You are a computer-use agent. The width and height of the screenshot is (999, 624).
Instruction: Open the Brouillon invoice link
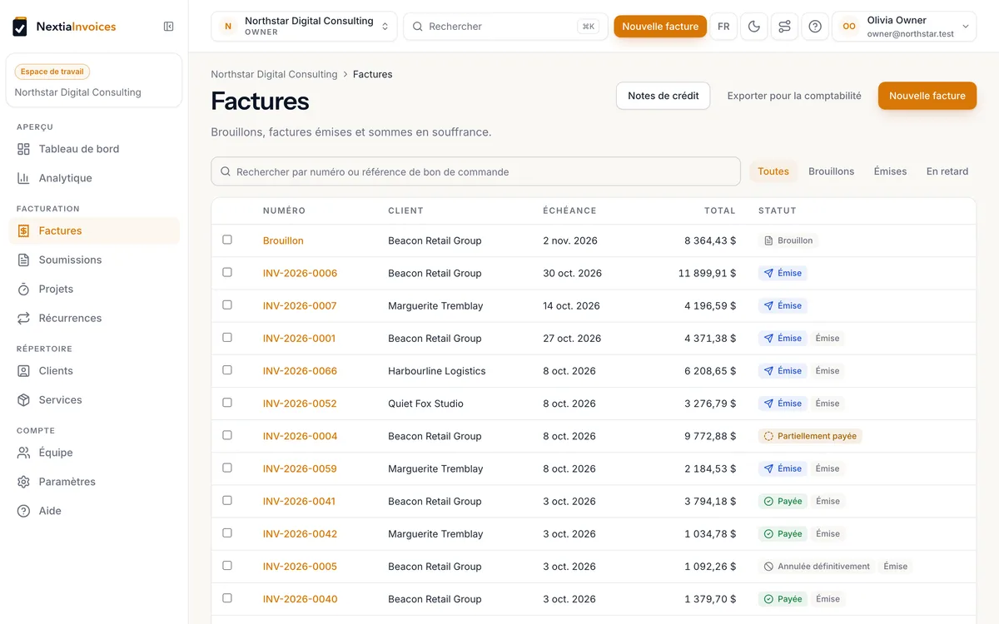pyautogui.click(x=283, y=240)
